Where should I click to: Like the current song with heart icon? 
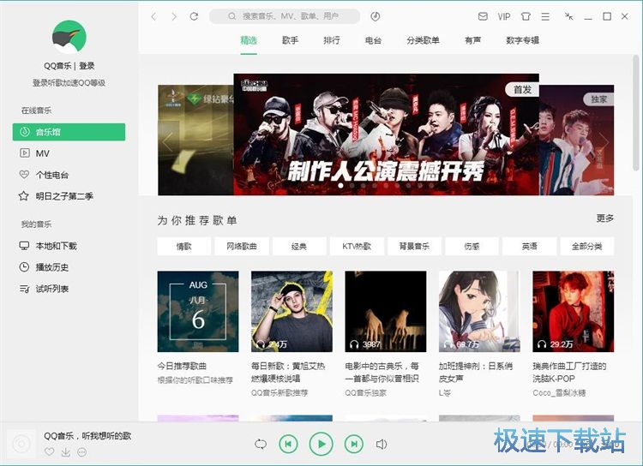[x=50, y=452]
